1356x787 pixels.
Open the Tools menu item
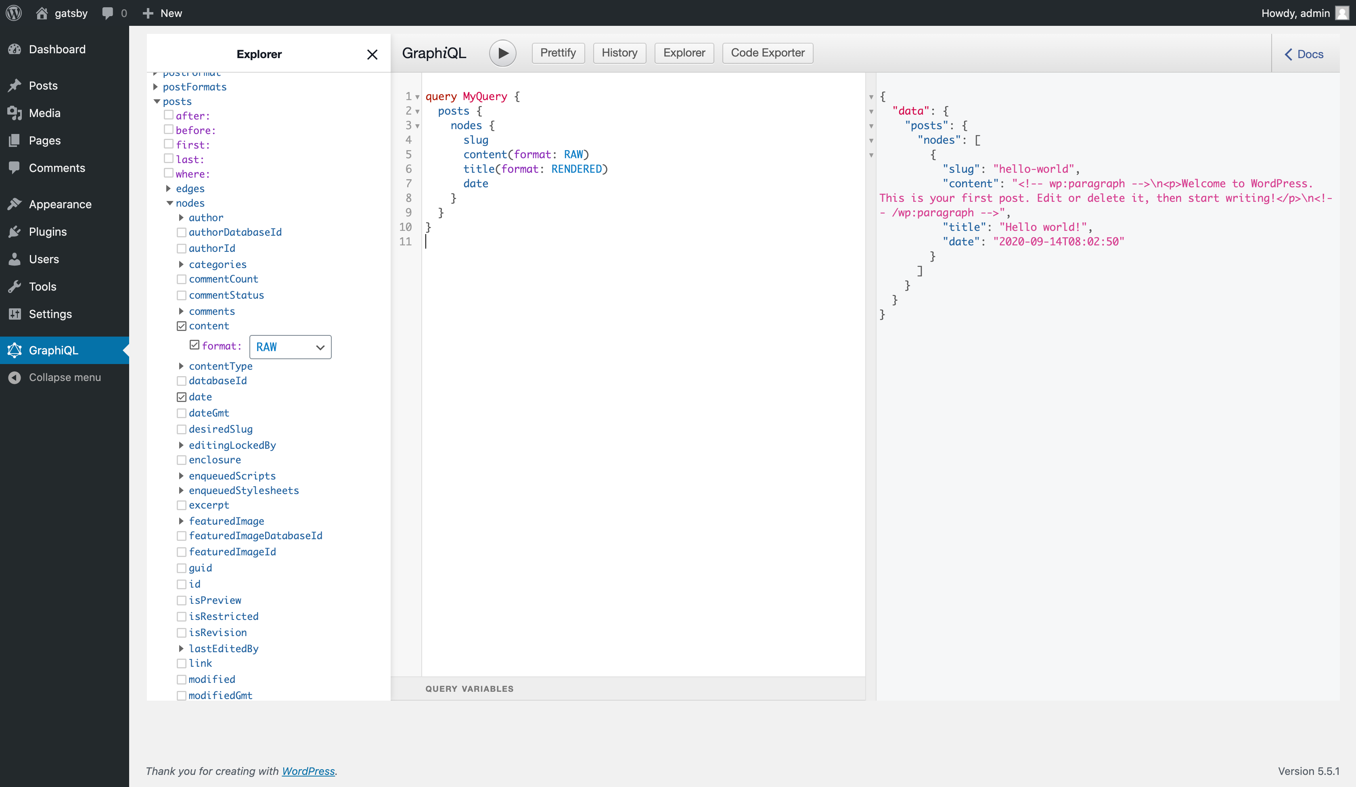[x=42, y=287]
